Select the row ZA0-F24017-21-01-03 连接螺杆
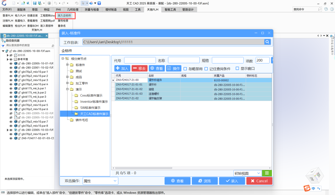 (191, 94)
